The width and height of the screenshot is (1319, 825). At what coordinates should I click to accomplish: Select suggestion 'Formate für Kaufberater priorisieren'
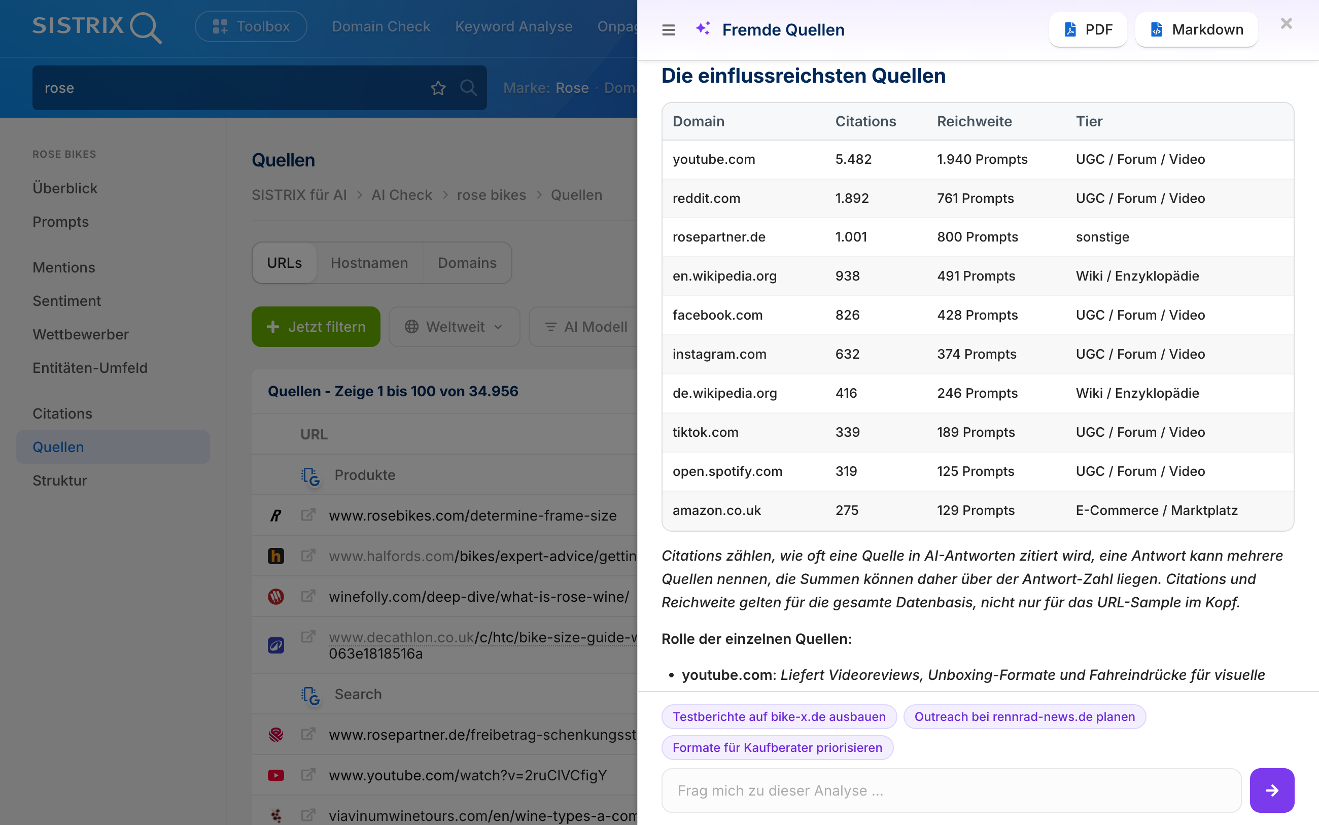pos(777,747)
